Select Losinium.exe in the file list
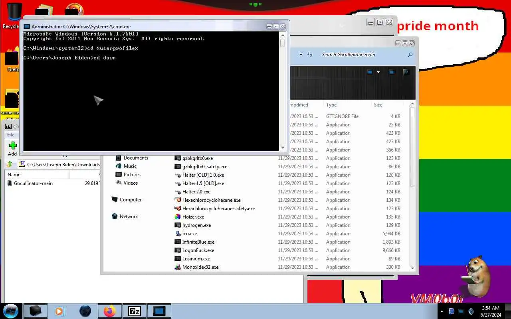This screenshot has width=511, height=319. [x=196, y=259]
